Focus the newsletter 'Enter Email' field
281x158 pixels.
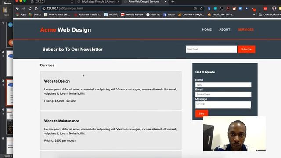pos(211,49)
